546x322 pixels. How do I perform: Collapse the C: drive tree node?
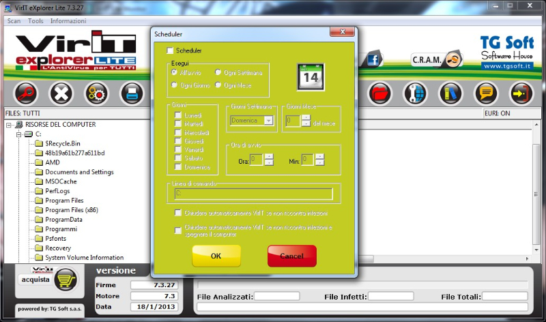point(20,134)
